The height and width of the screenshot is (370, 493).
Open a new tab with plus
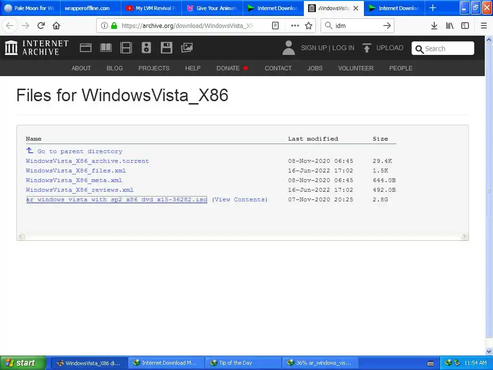(x=433, y=8)
